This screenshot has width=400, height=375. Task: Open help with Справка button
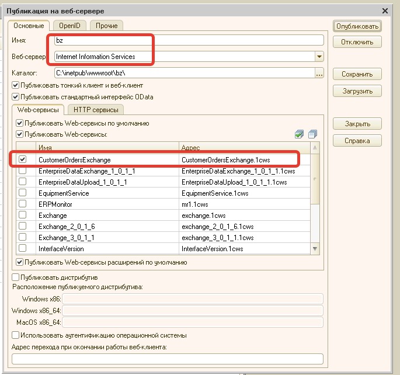pyautogui.click(x=357, y=141)
